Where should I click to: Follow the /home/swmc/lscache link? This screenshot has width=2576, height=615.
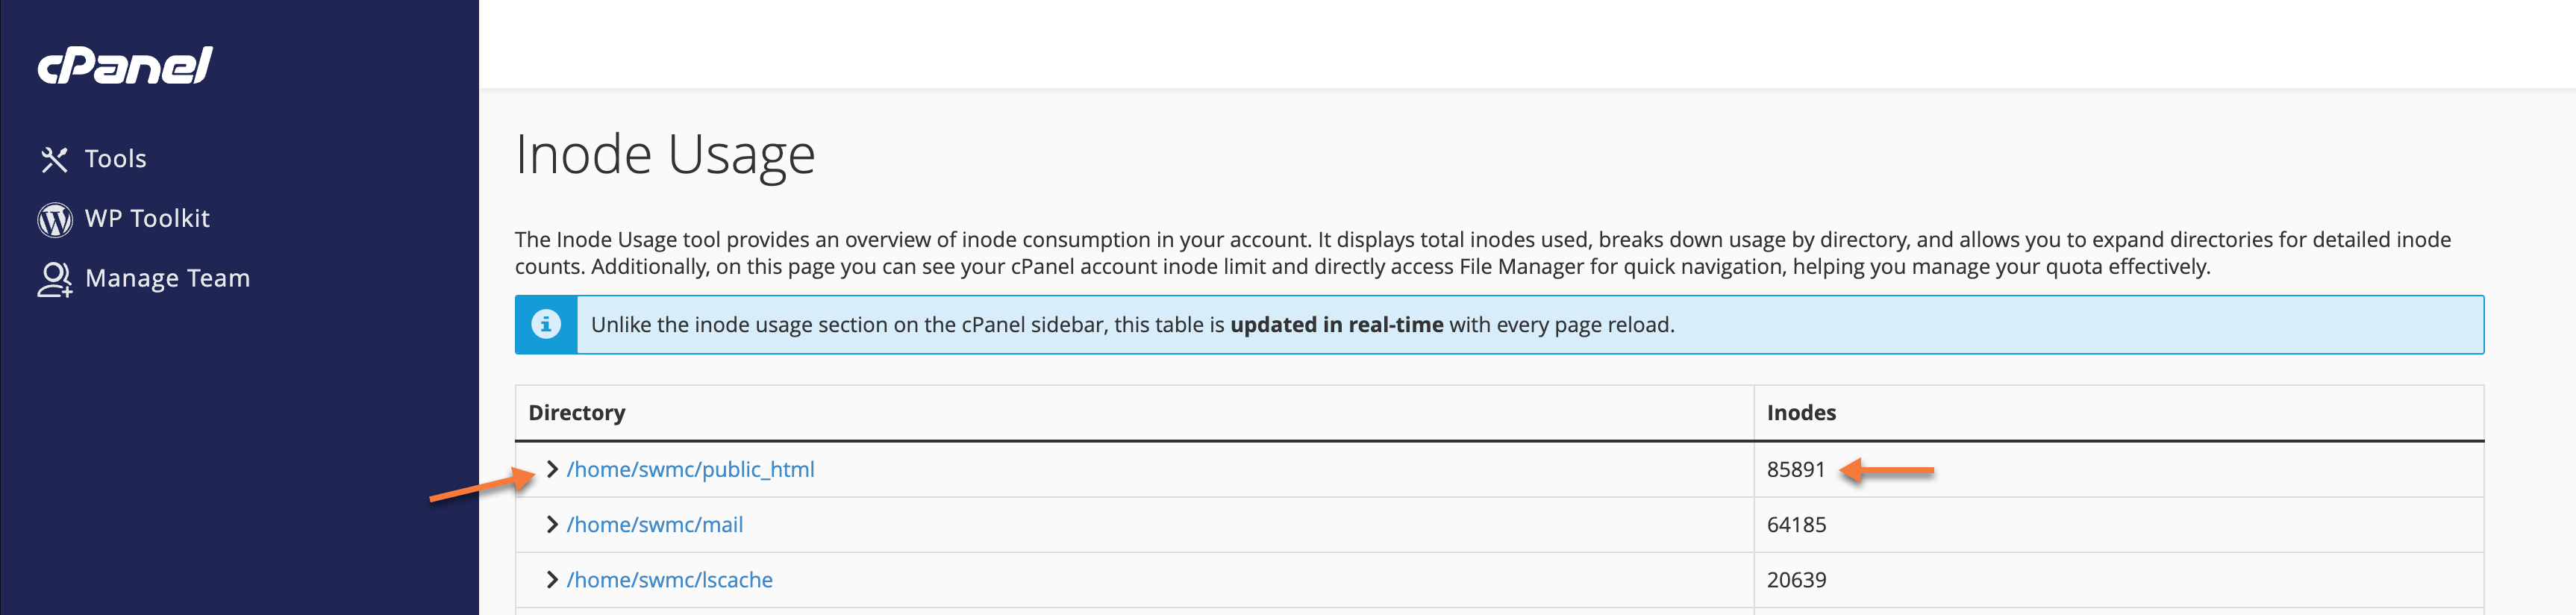coord(669,580)
